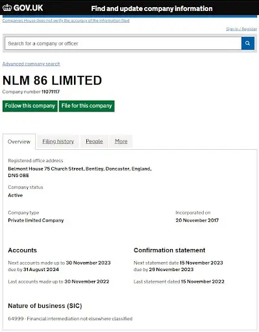Click the 'Find and update company information' header
The width and height of the screenshot is (259, 332).
152,8
